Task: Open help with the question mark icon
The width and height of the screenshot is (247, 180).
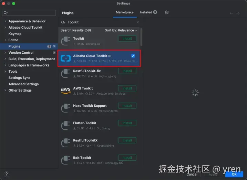Action: point(7,174)
